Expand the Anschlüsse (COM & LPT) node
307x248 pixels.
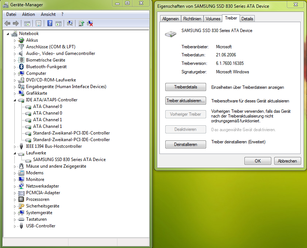pyautogui.click(x=15, y=47)
